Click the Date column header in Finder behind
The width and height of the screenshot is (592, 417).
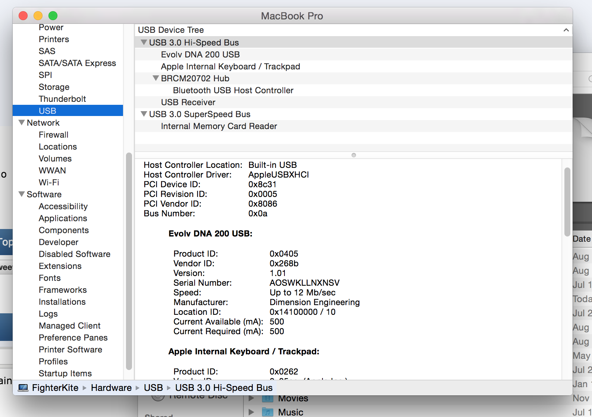582,239
